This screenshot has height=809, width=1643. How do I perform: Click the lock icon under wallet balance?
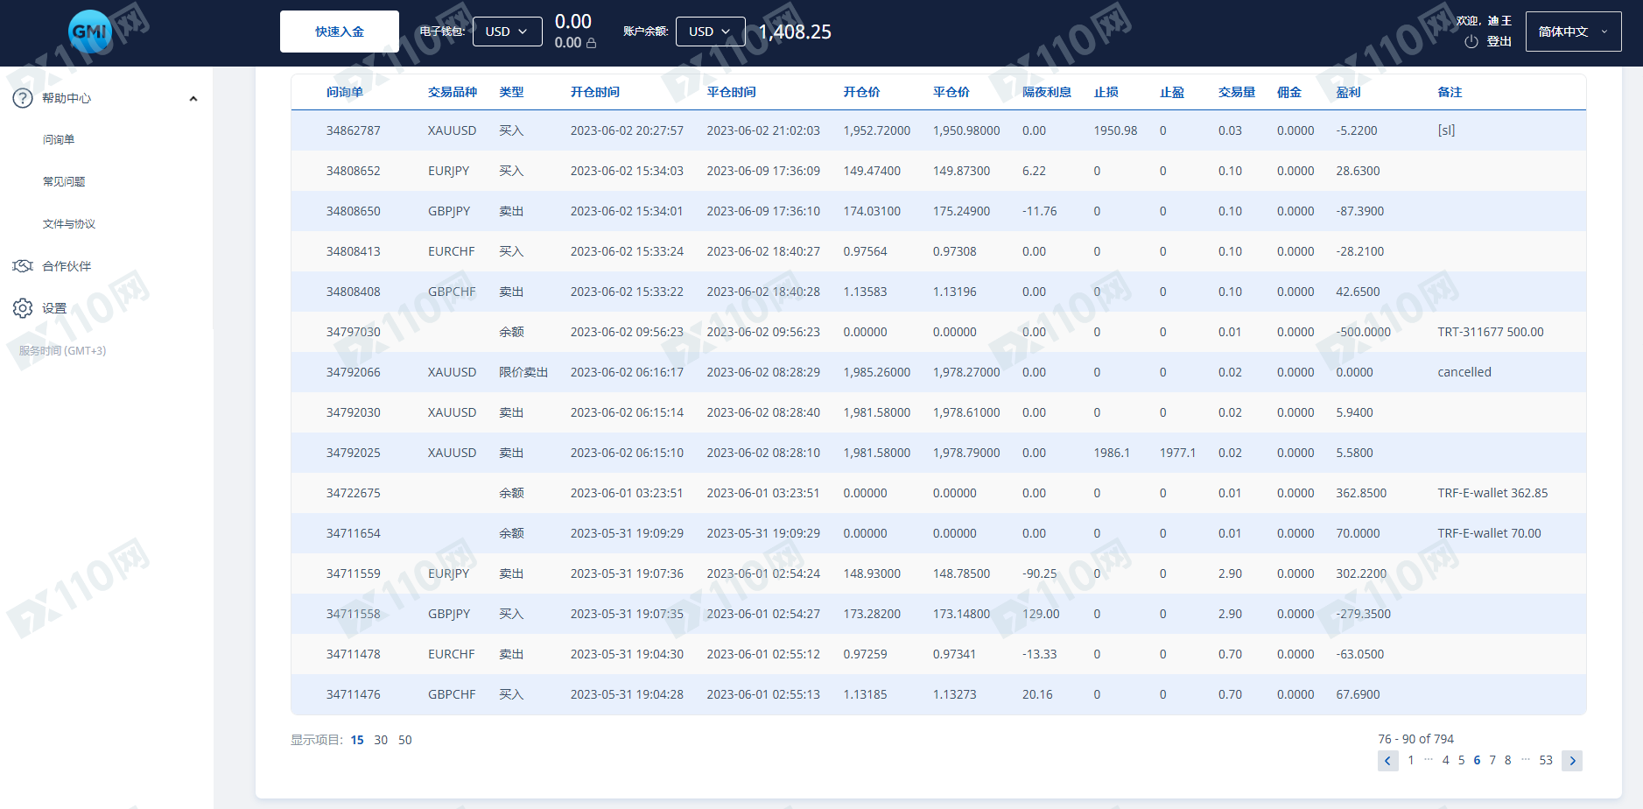tap(592, 43)
